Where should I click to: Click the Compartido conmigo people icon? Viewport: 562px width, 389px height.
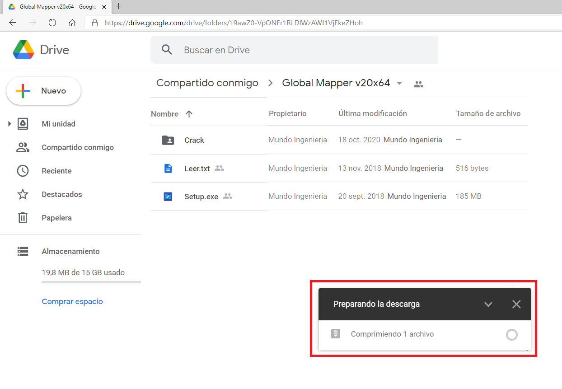[x=23, y=147]
